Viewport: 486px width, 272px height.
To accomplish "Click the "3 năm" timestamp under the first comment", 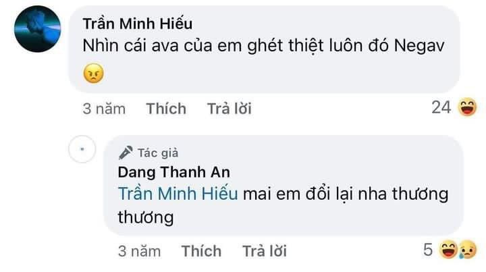I will (104, 109).
